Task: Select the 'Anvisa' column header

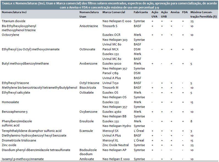Action: coord(175,12)
